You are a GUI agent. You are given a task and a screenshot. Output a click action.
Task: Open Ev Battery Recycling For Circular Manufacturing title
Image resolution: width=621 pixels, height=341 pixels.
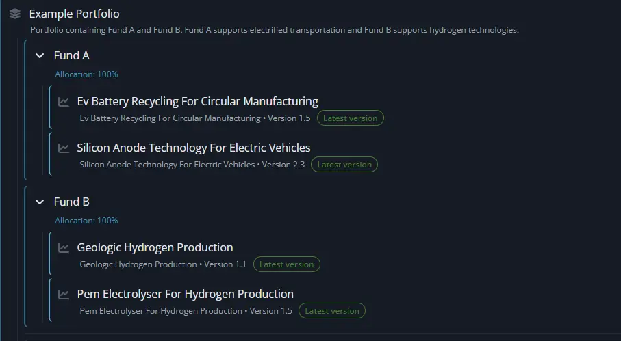point(197,101)
